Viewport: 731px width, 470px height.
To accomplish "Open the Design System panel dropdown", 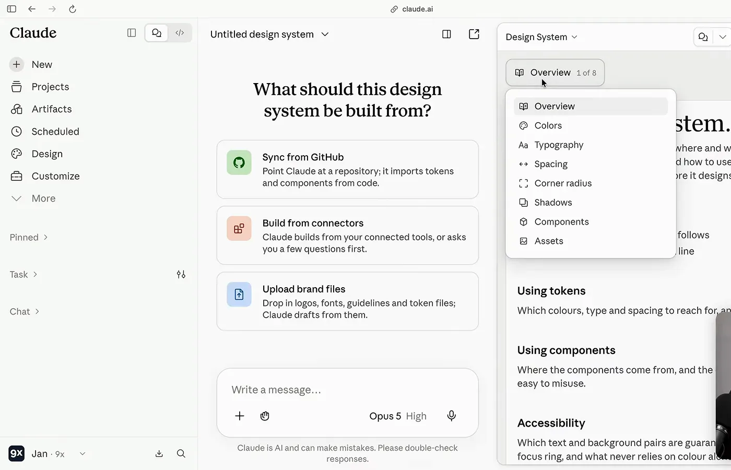I will [541, 37].
